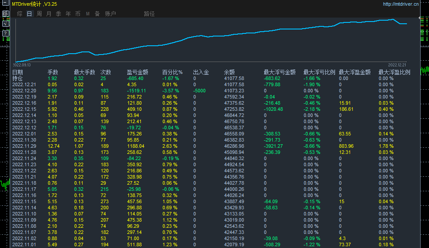The image size is (429, 248).
Task: Click balance value 44924.54
Action: [234, 164]
